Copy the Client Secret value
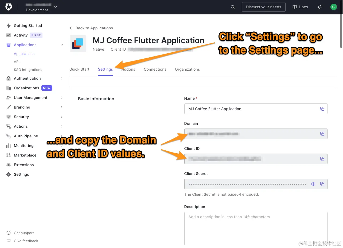Viewport: 343px width, 248px height. coord(322,184)
